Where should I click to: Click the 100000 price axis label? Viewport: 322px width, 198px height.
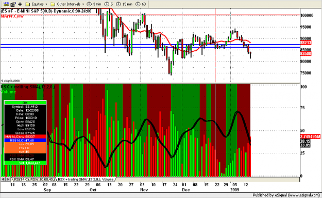(307, 15)
